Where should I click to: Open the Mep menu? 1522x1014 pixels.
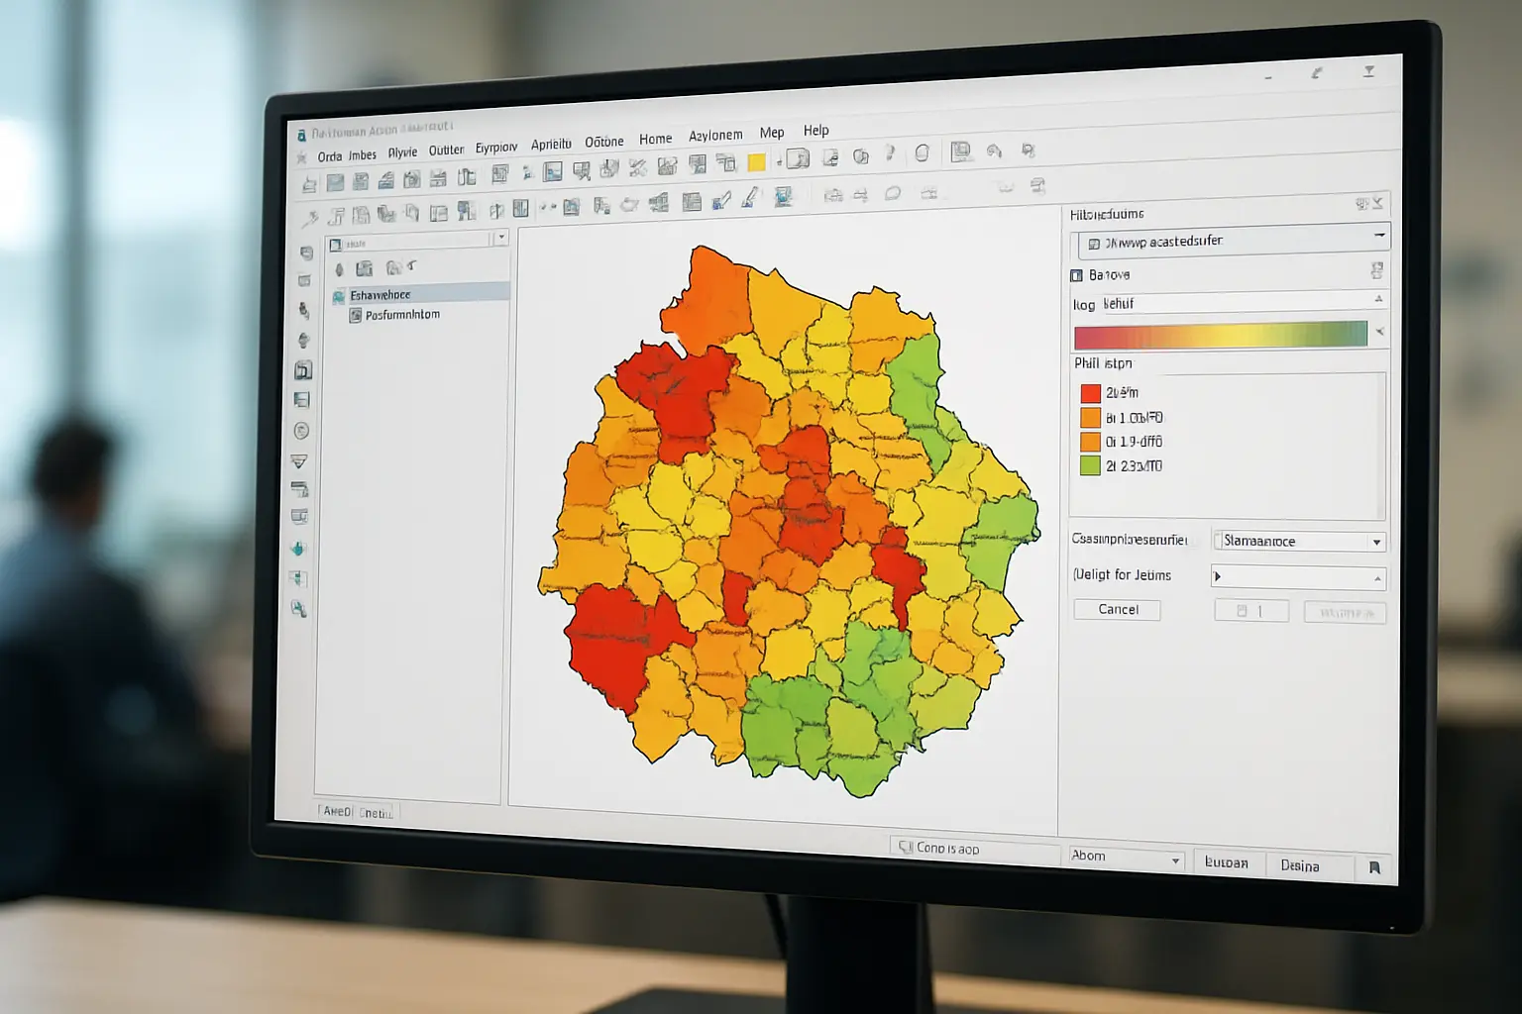coord(772,133)
